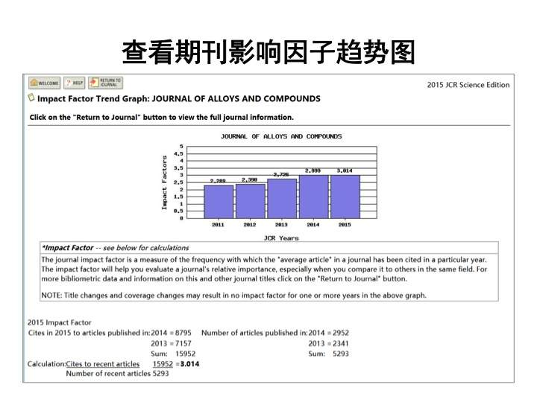This screenshot has width=537, height=402.
Task: Open the 'Cites to recent articles' link
Action: click(103, 364)
